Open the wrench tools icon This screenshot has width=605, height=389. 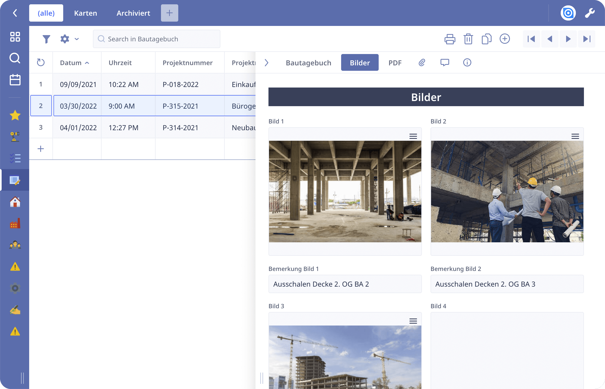click(590, 13)
